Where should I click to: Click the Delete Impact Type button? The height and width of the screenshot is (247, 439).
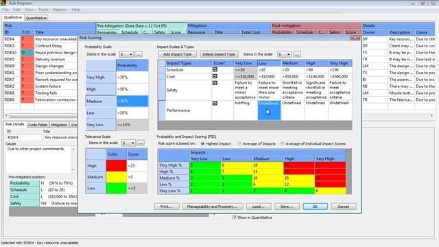point(219,54)
